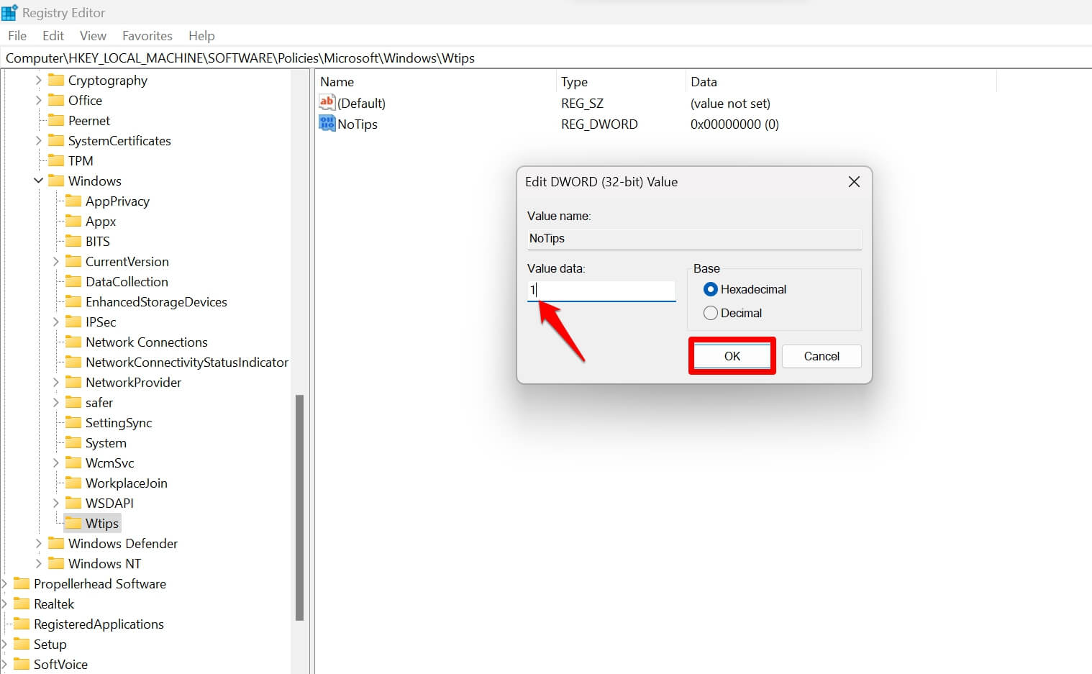Expand the IPSec key

[x=56, y=322]
